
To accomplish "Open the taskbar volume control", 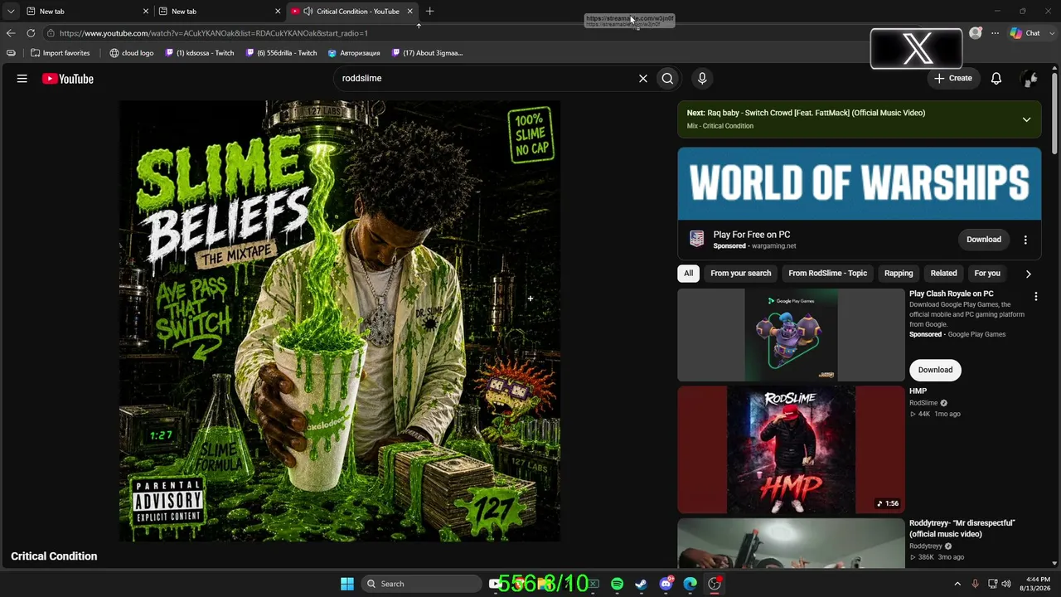I will 1006,584.
